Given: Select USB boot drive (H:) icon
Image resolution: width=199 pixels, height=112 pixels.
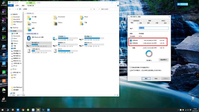Looking at the screenshot, I should (29, 51).
